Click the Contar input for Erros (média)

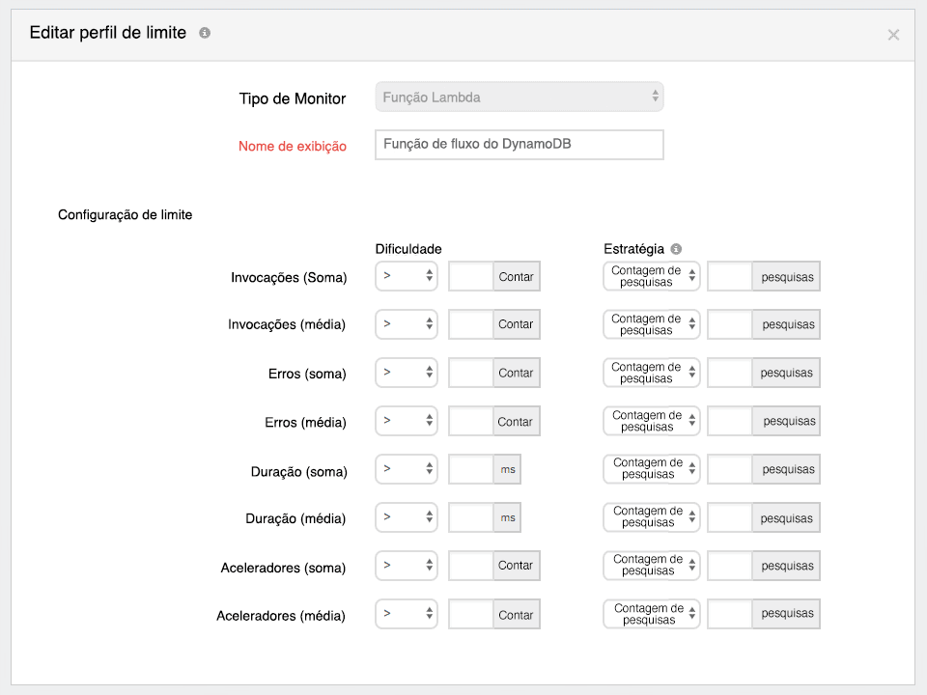(x=470, y=421)
